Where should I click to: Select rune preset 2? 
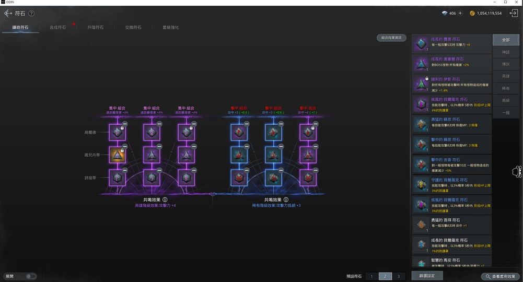[x=385, y=276]
